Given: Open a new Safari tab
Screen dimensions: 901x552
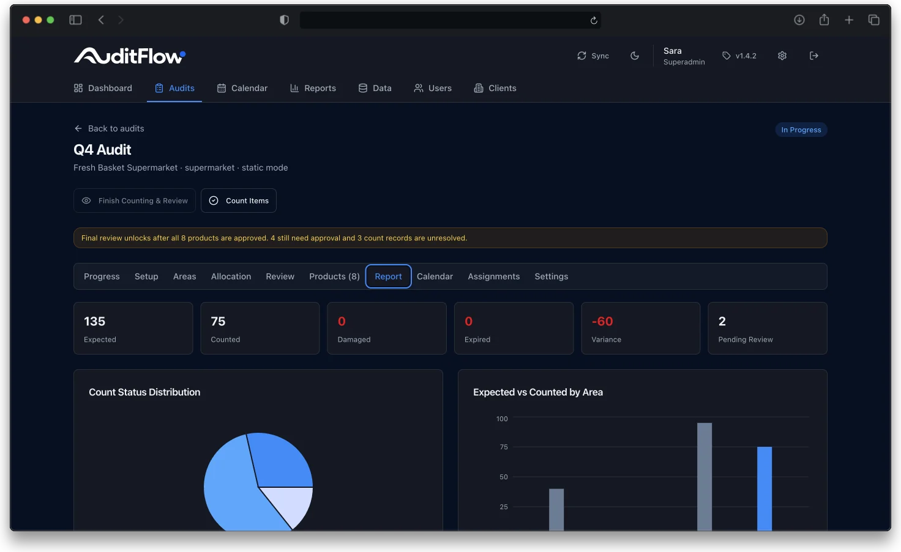Looking at the screenshot, I should click(849, 20).
